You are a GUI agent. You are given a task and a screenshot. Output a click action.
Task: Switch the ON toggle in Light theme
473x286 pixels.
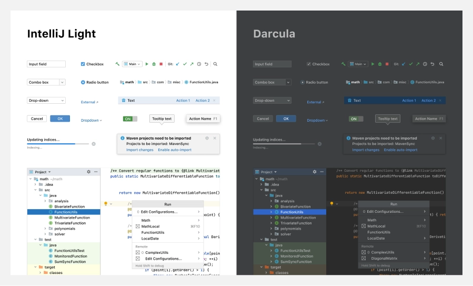point(130,119)
